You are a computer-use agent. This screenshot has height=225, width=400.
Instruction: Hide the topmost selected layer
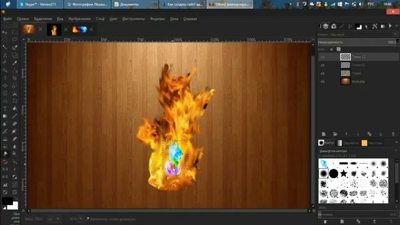pos(322,57)
